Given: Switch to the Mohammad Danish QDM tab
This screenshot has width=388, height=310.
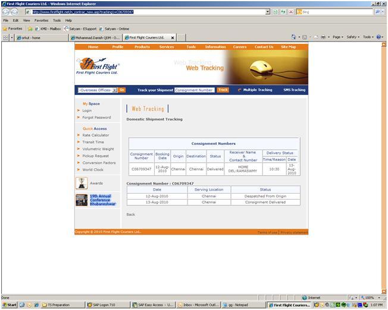Looking at the screenshot, I should tap(96, 38).
